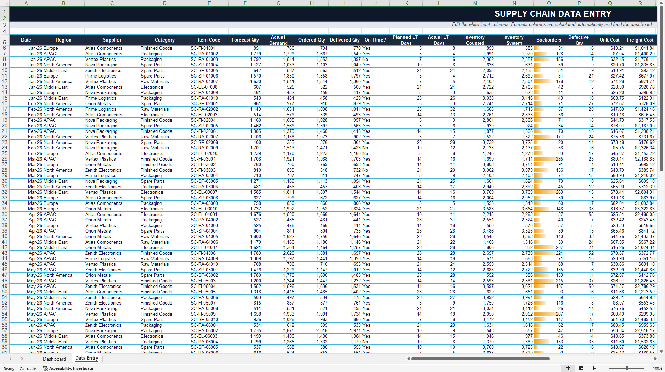Viewport: 665px width, 372px height.
Task: Click the SUPPLY CHAIN DATA ENTRY title
Action: [x=553, y=14]
